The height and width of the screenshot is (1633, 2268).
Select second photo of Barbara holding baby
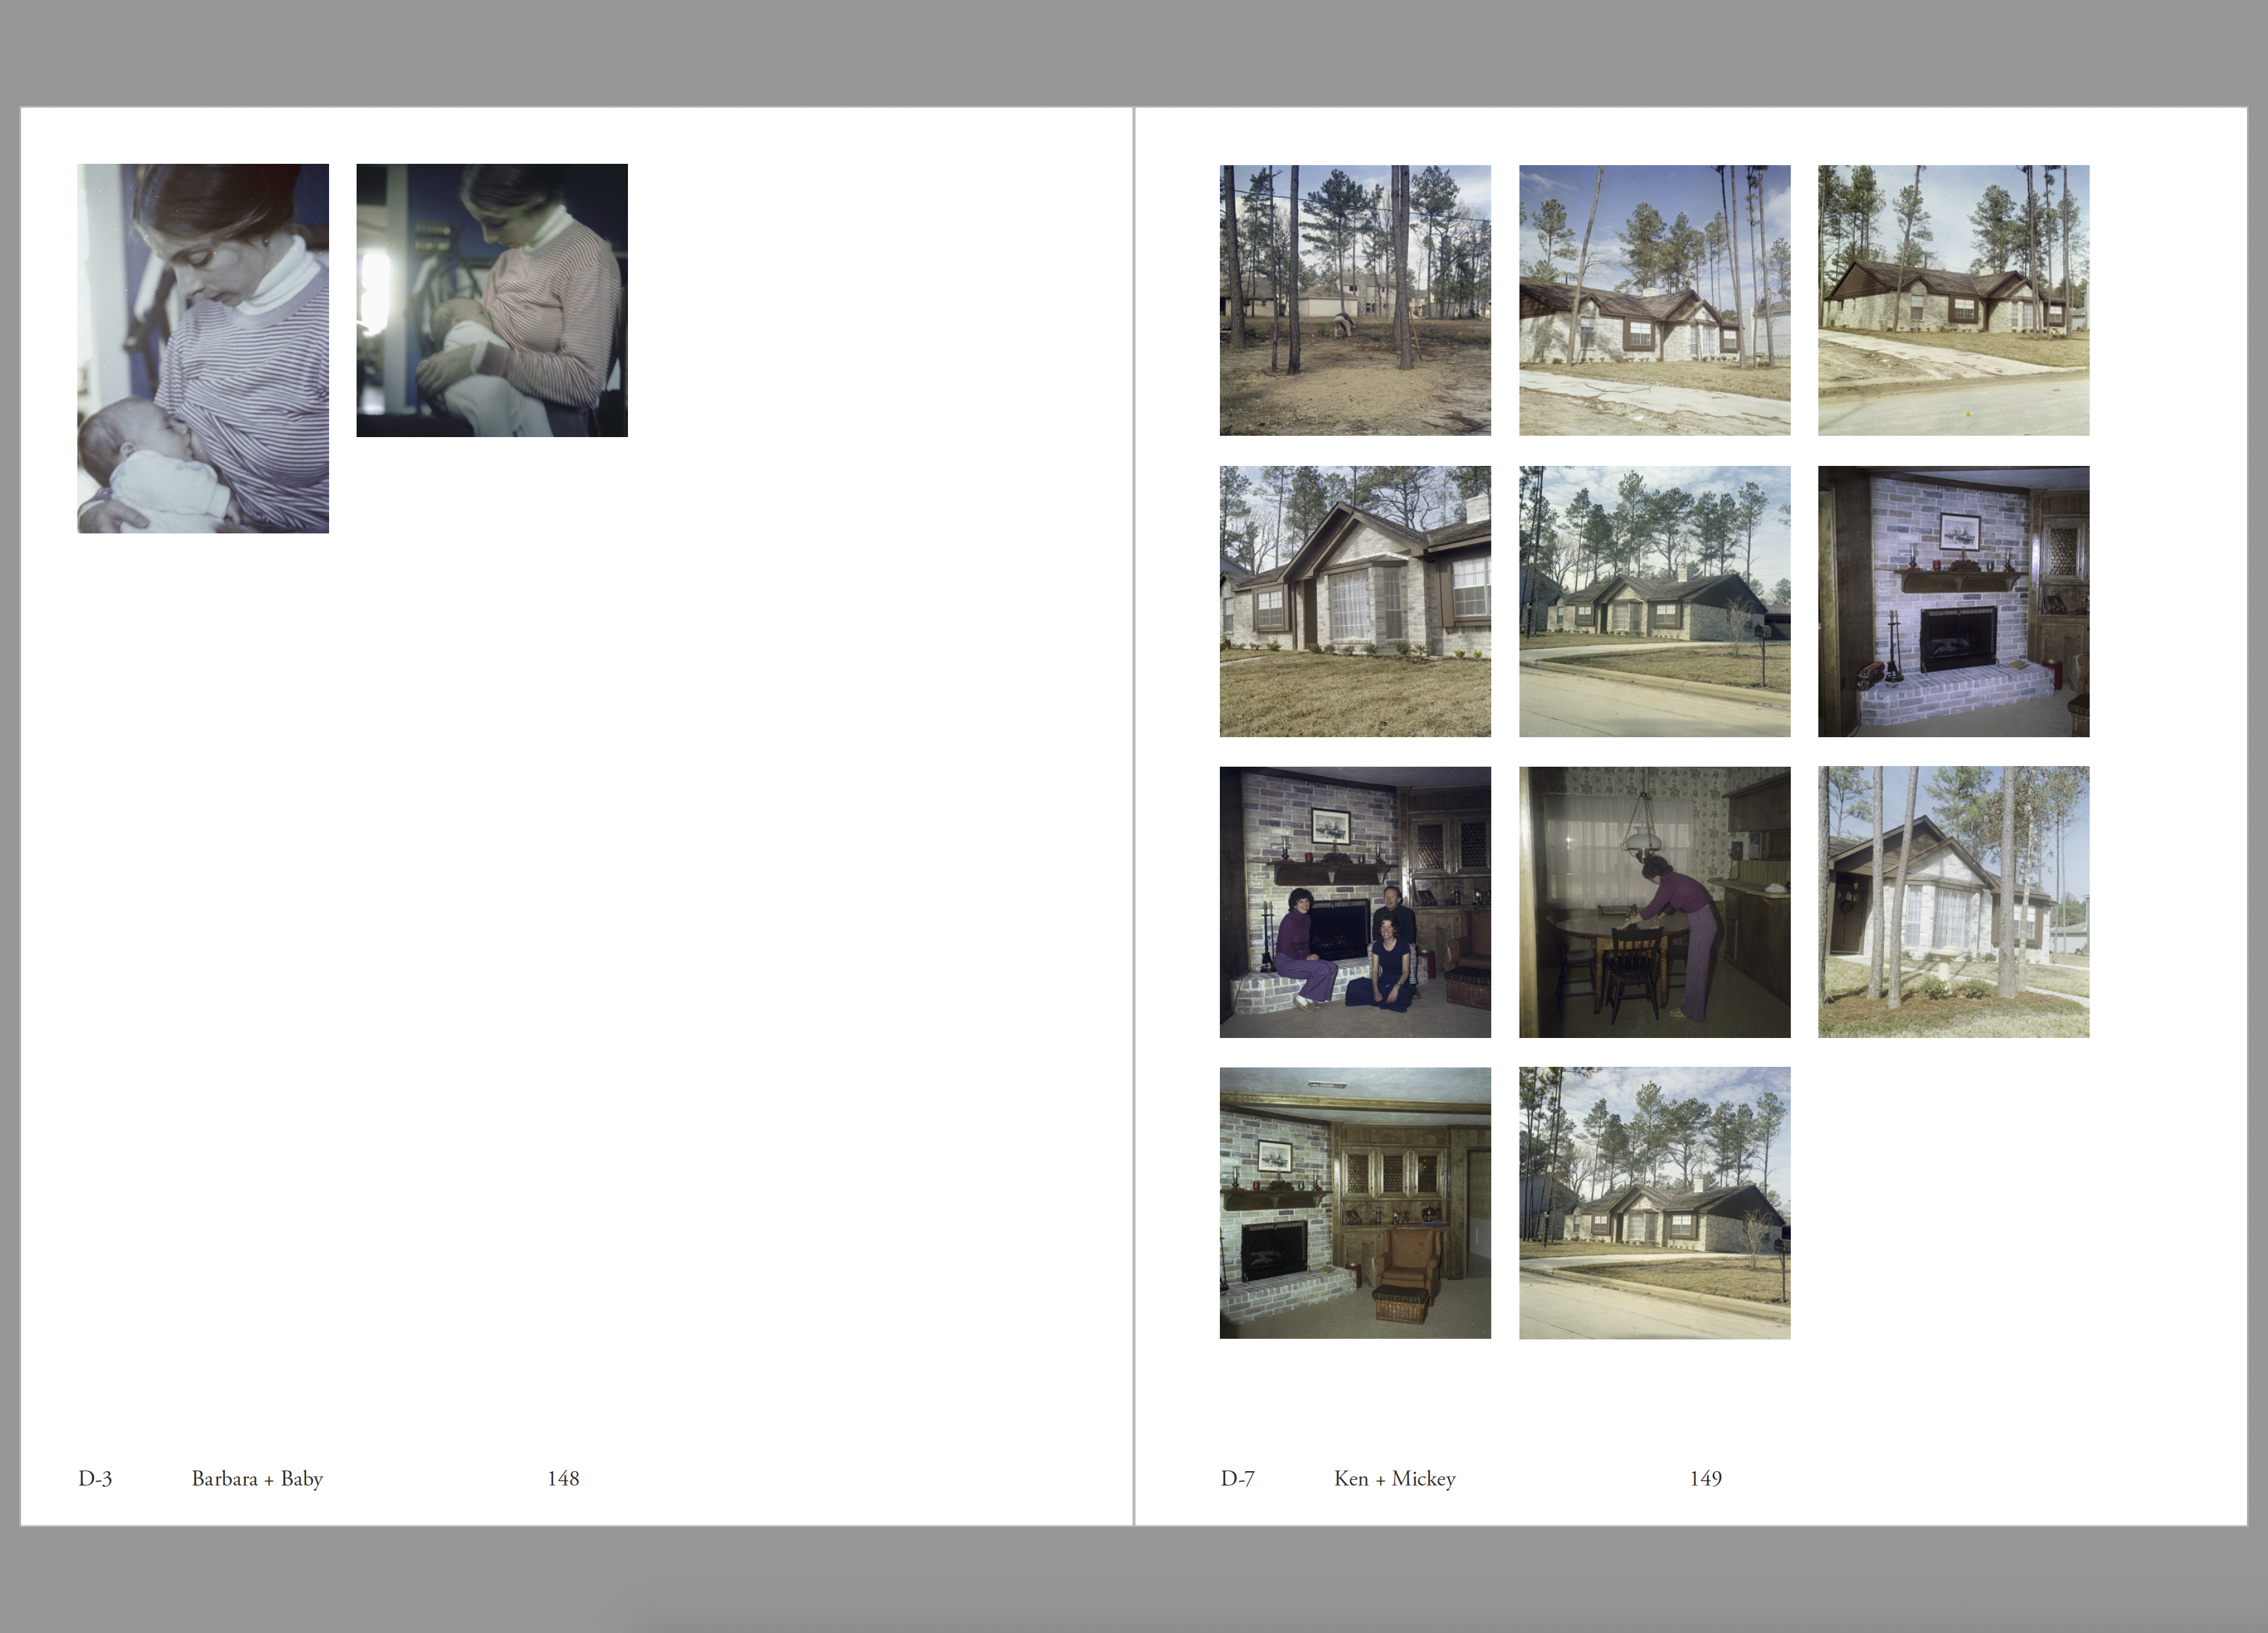(x=492, y=300)
